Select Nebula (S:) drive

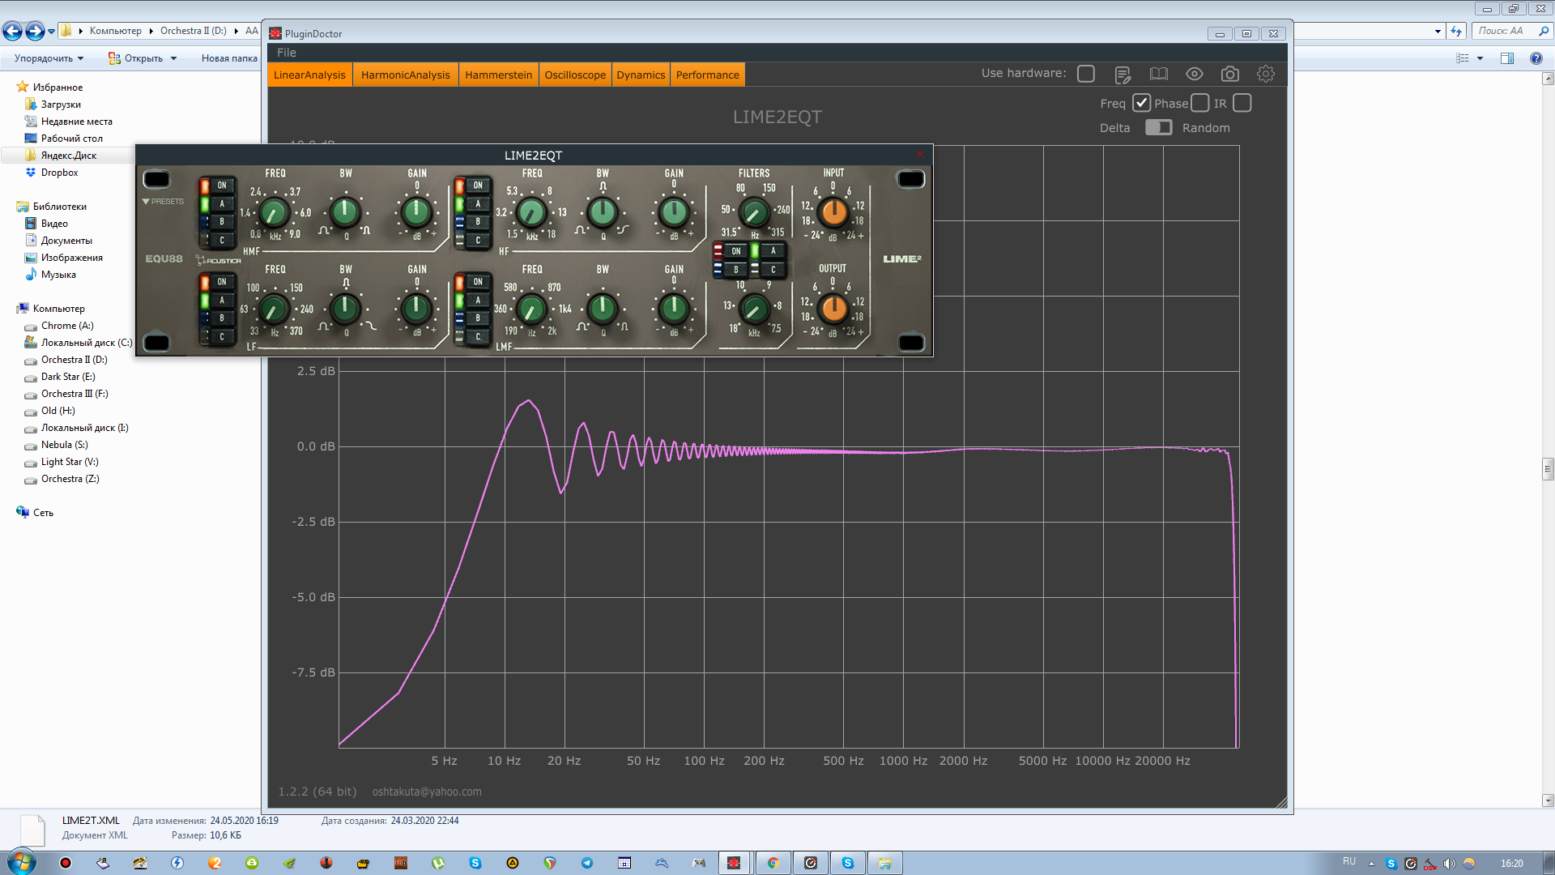click(x=64, y=445)
